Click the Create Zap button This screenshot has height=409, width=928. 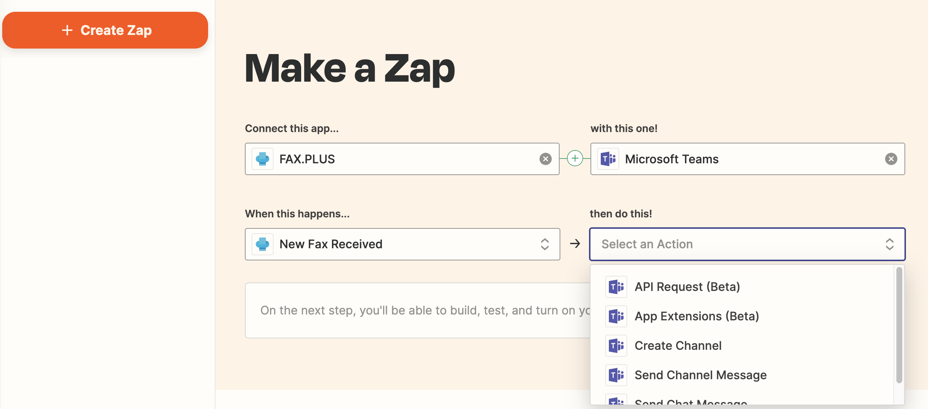[105, 30]
